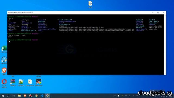
Task: Open the taskbar date 16-Dec-20
Action: 164,97
